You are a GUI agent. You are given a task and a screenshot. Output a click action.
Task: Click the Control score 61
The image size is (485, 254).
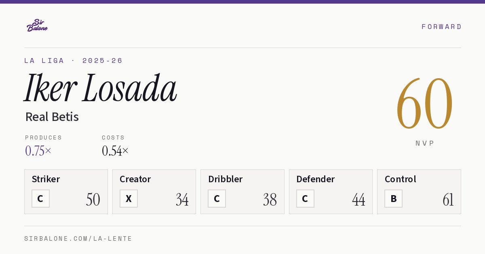[x=448, y=200]
